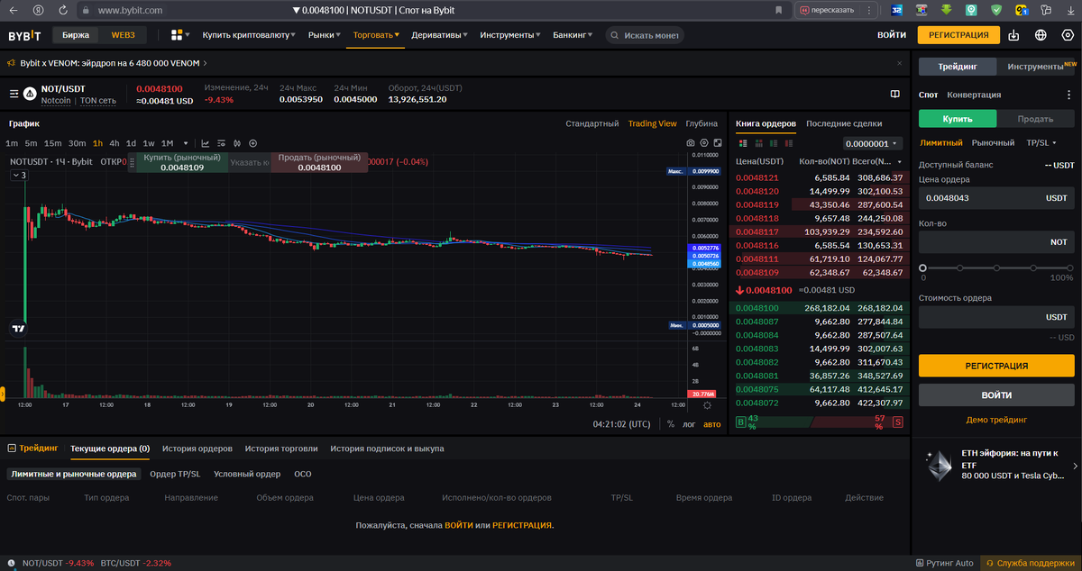The width and height of the screenshot is (1082, 571).
Task: Expand Инструменты menu dropdown
Action: pos(510,35)
